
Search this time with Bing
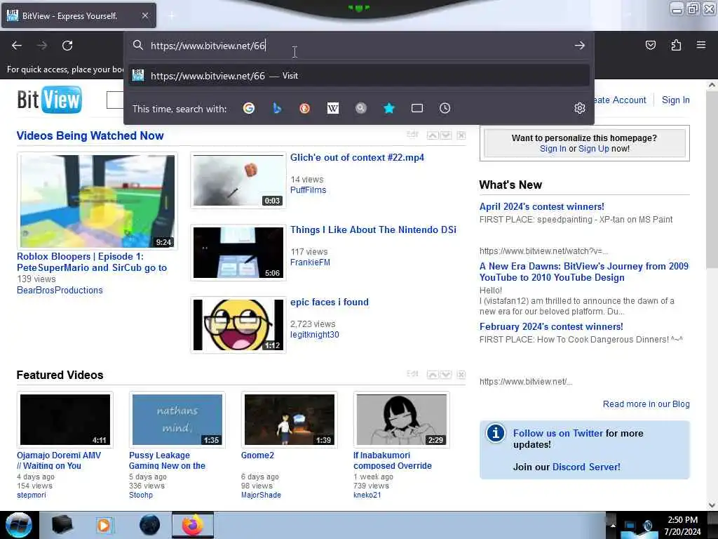pos(276,108)
